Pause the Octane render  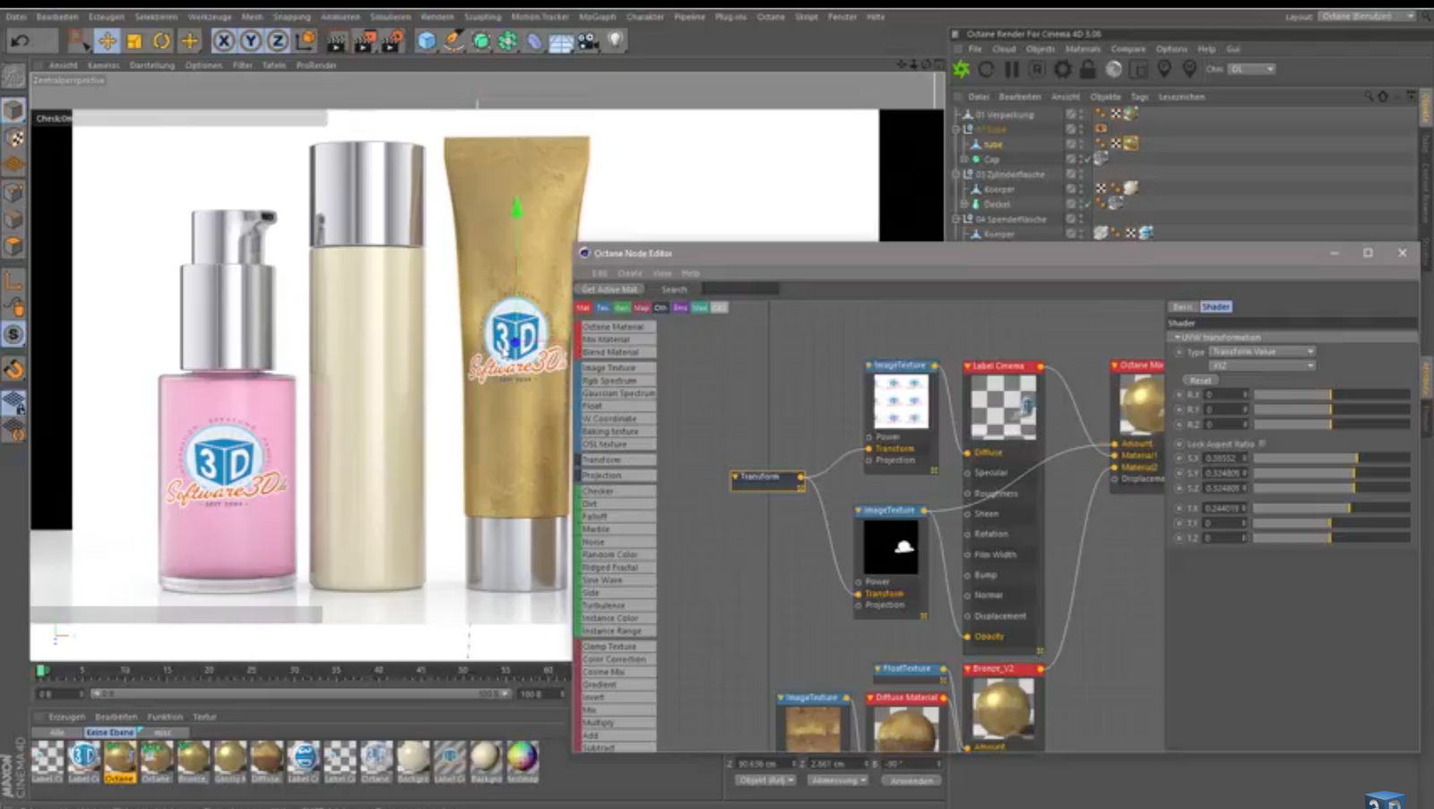1012,70
